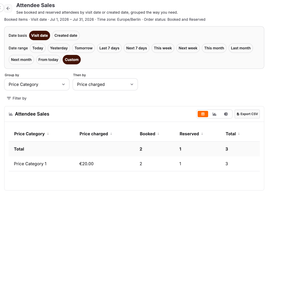Choose Next 7 days range
The image size is (302, 289).
(136, 48)
